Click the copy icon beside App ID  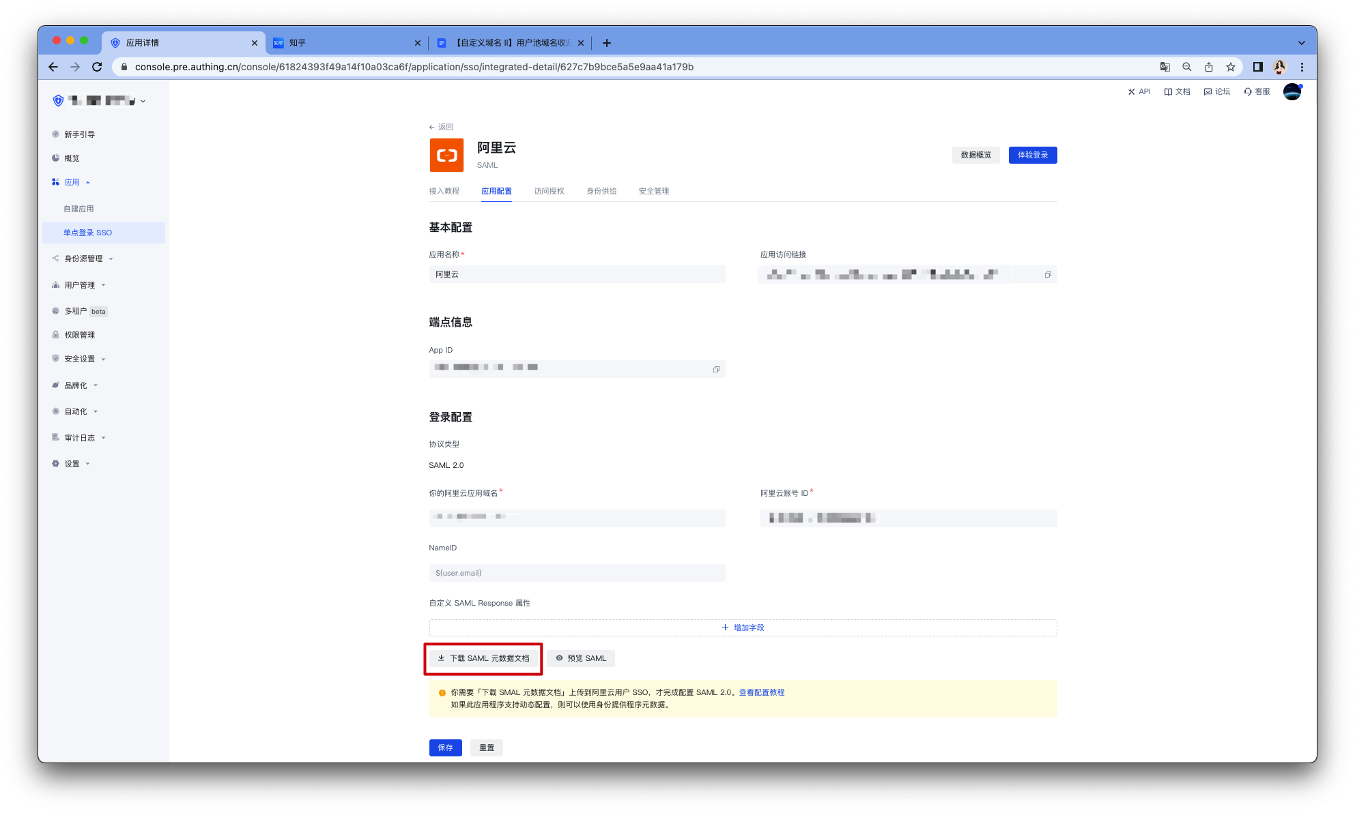click(716, 369)
